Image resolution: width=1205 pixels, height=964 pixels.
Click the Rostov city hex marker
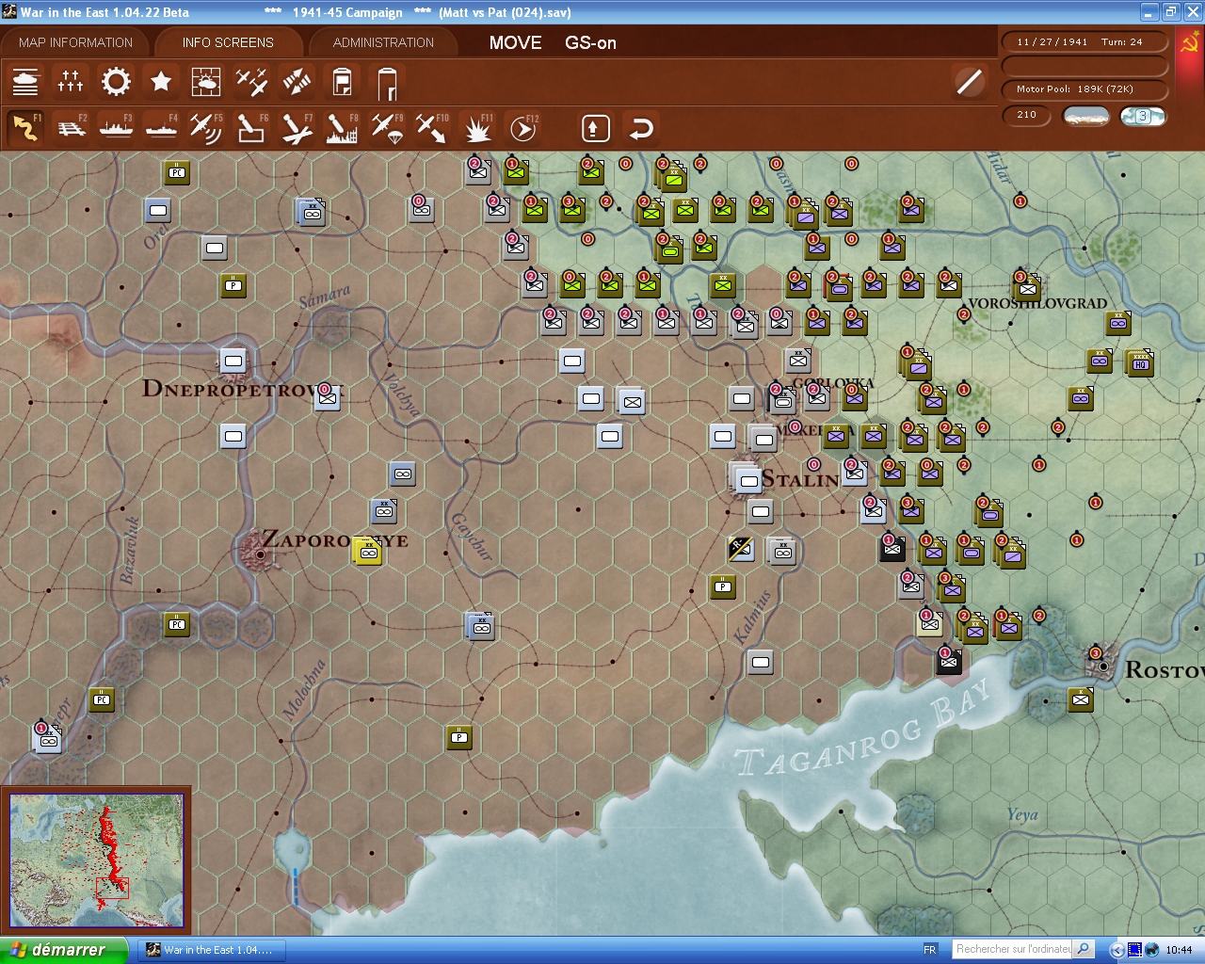point(1103,666)
